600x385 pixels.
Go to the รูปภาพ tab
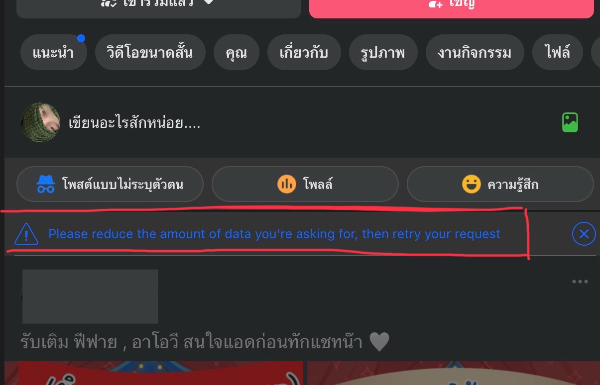point(383,52)
